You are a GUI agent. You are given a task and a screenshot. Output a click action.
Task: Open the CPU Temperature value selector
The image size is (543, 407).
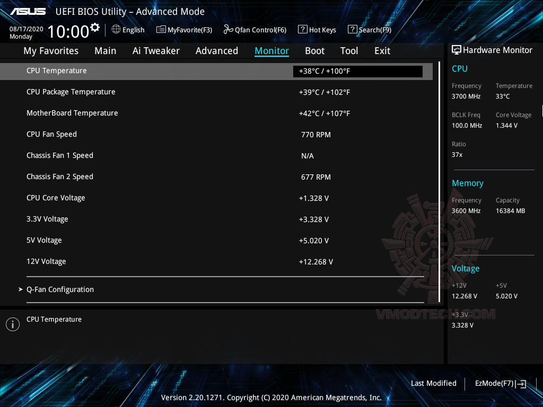[357, 71]
